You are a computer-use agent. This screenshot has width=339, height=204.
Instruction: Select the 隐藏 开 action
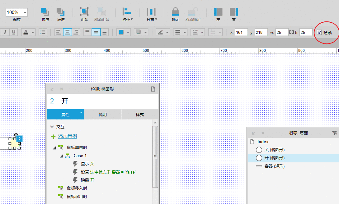tap(87, 180)
